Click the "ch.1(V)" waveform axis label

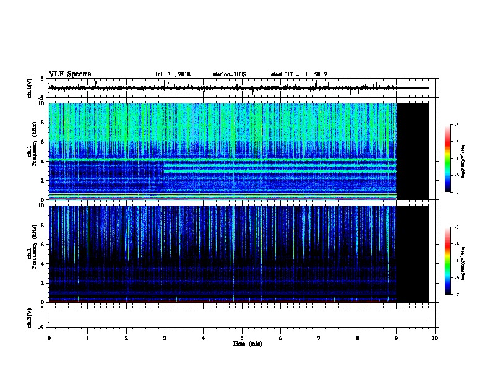[x=30, y=88]
